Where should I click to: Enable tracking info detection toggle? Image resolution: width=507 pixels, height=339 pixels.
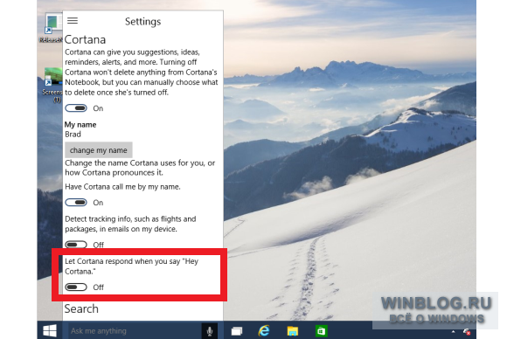coord(76,245)
